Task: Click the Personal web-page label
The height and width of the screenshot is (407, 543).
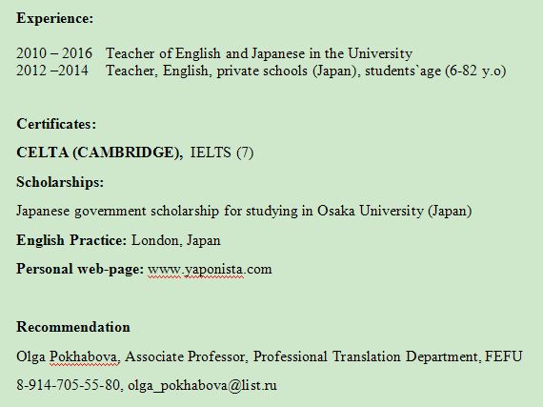Action: pos(80,269)
